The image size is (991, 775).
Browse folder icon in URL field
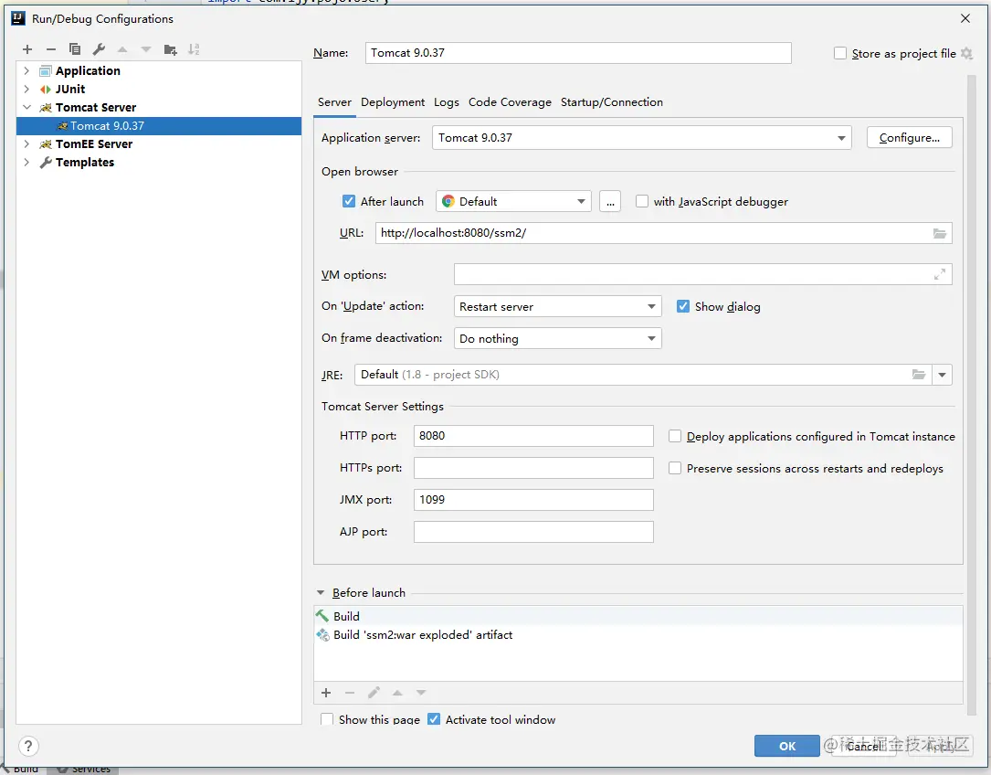tap(940, 233)
